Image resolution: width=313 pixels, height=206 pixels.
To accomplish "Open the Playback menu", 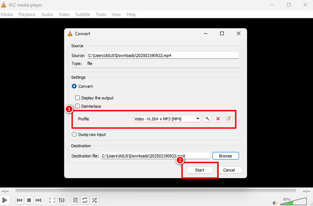I will tap(27, 14).
